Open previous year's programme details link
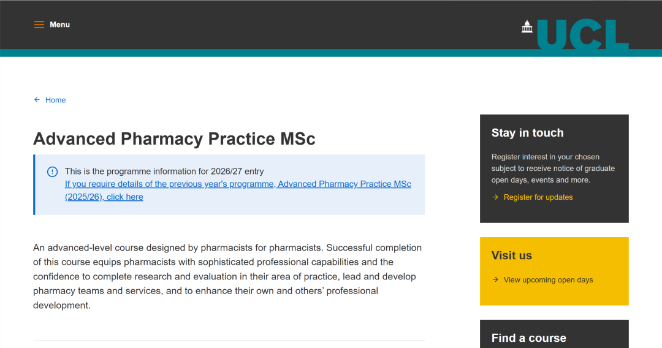 238,184
